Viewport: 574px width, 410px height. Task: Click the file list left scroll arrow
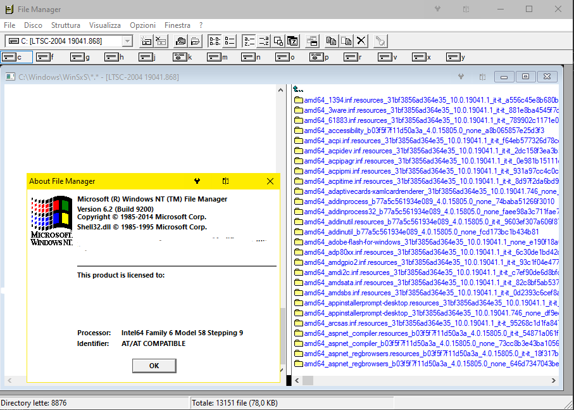point(297,381)
